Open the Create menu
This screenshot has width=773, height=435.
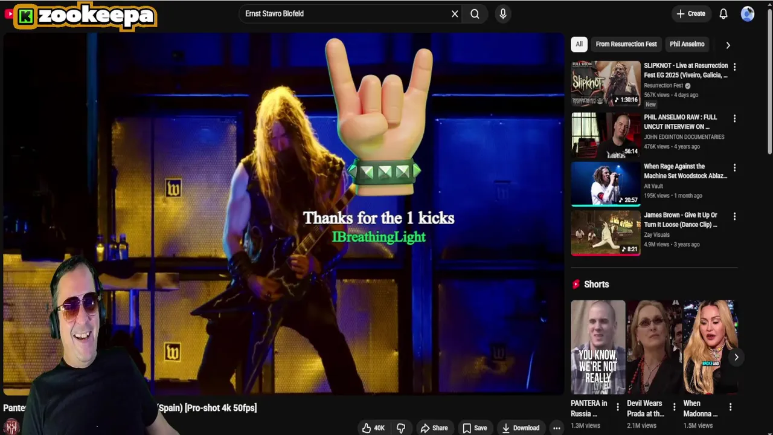point(691,14)
